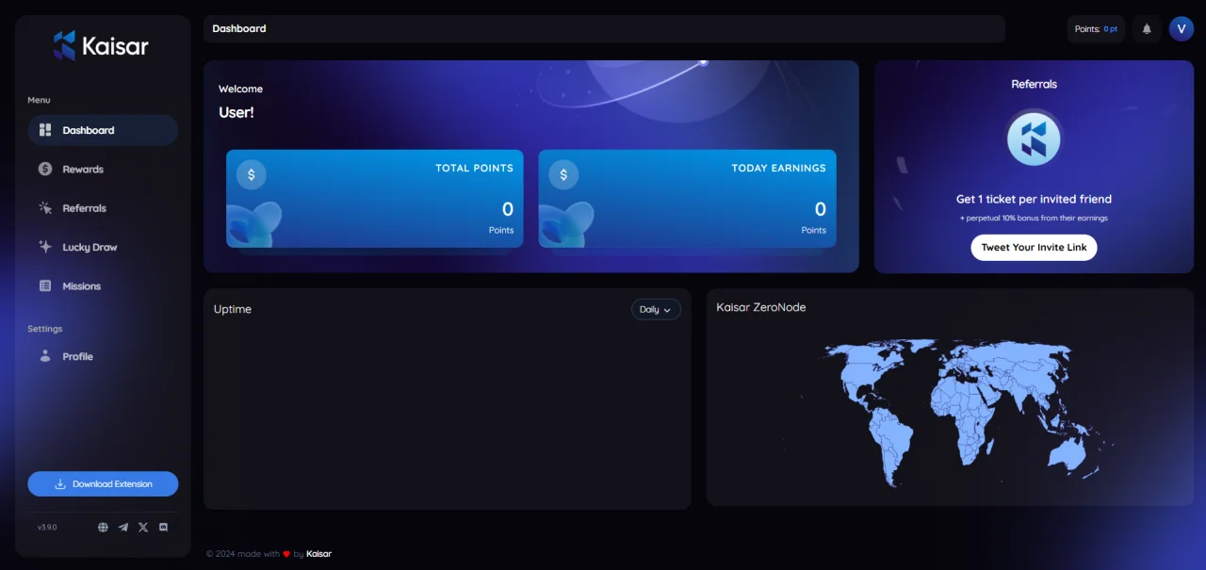Click the Referrals cursor-click icon

(x=45, y=208)
